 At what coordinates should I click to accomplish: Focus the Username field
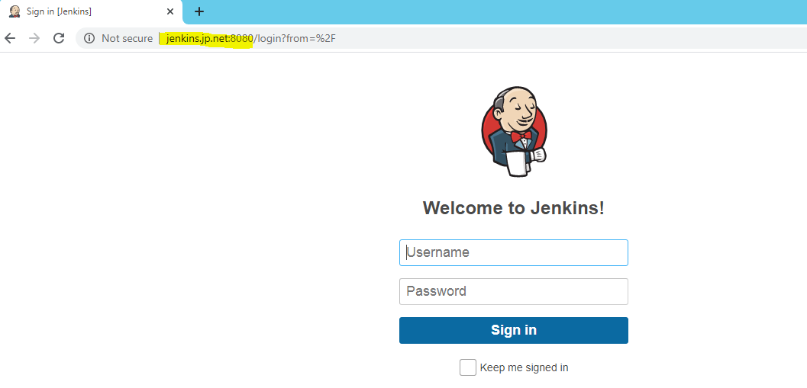point(514,252)
